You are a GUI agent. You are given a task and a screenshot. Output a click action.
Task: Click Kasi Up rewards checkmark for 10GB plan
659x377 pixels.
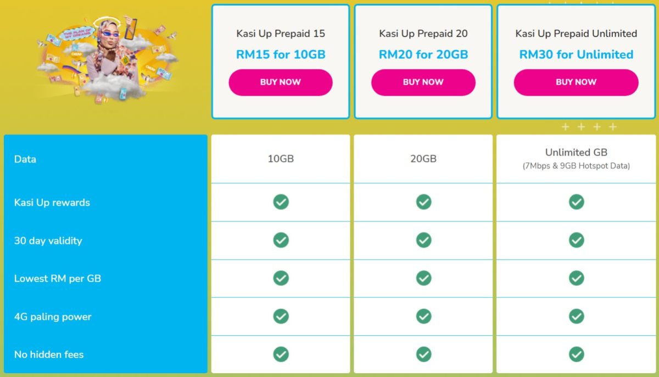[281, 202]
